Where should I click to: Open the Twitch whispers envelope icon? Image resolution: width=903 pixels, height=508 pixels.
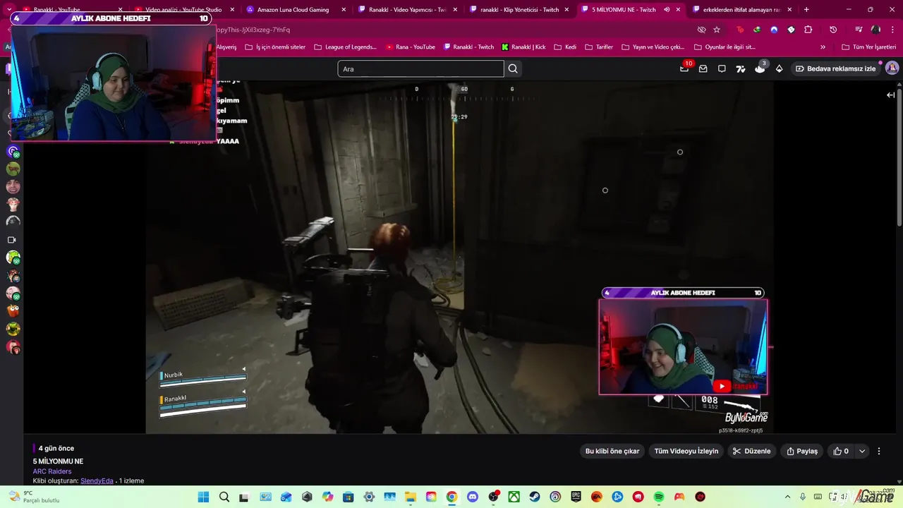click(x=703, y=68)
